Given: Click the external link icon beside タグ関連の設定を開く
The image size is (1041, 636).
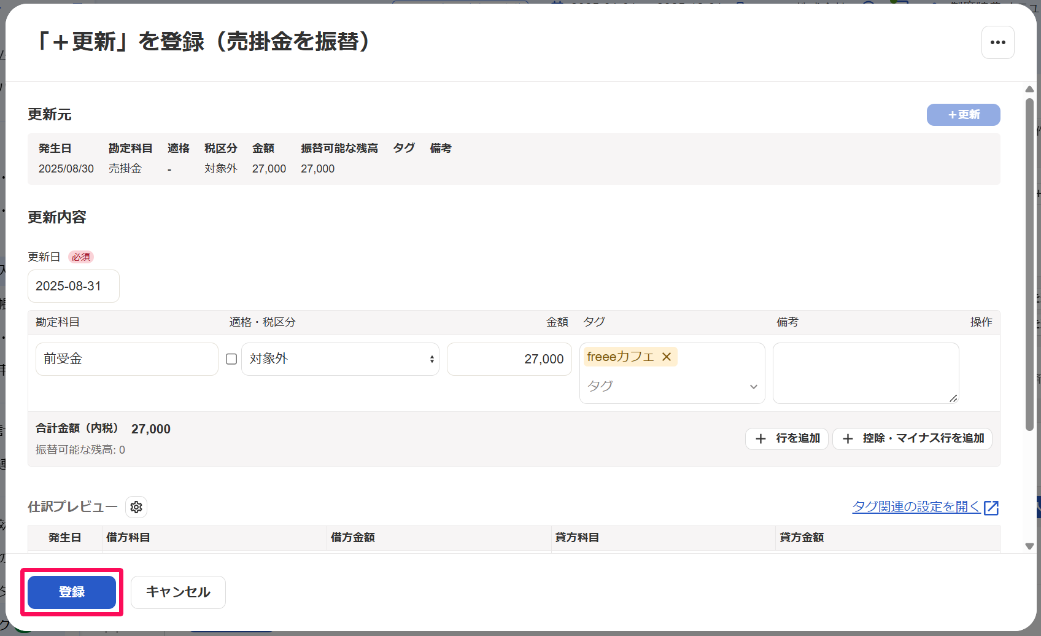Looking at the screenshot, I should pos(991,508).
